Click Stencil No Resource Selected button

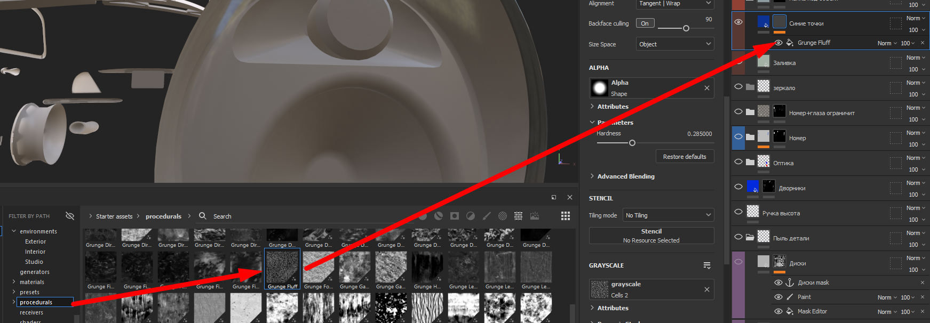pyautogui.click(x=651, y=236)
